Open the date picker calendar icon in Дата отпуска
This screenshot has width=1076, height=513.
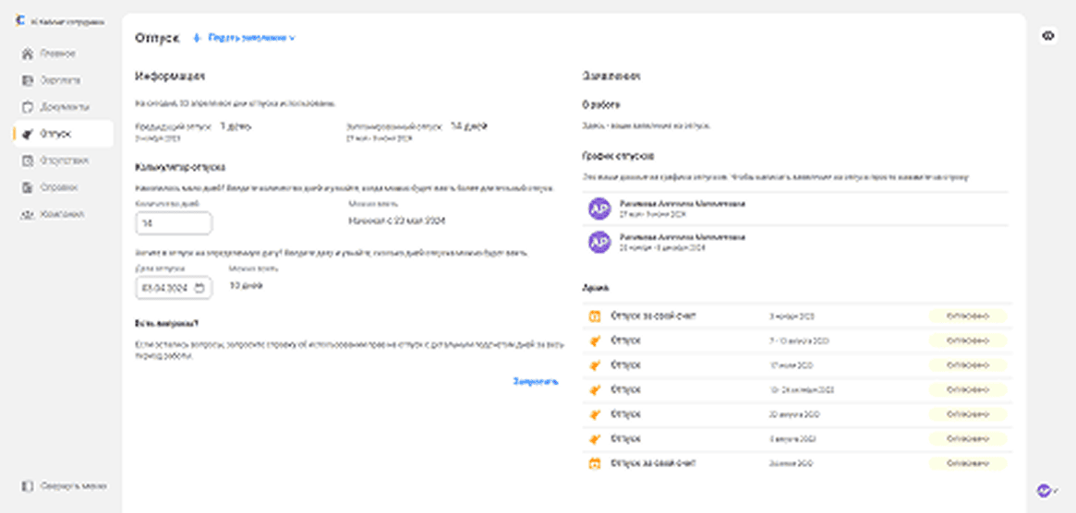pos(199,289)
